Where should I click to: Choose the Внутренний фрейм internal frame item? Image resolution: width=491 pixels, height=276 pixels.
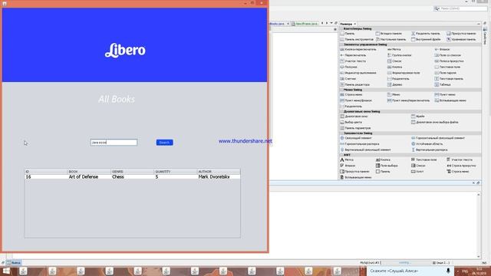pyautogui.click(x=426, y=39)
